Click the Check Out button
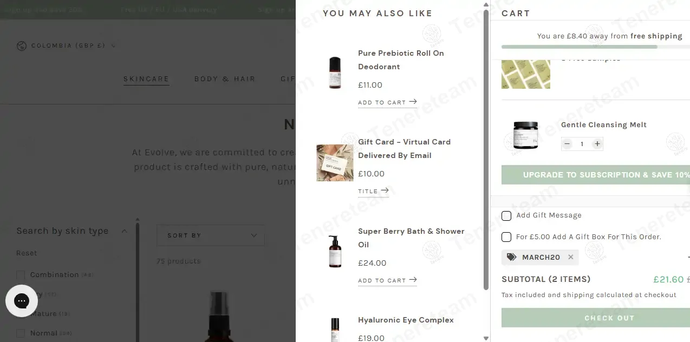This screenshot has height=342, width=690. click(x=609, y=318)
